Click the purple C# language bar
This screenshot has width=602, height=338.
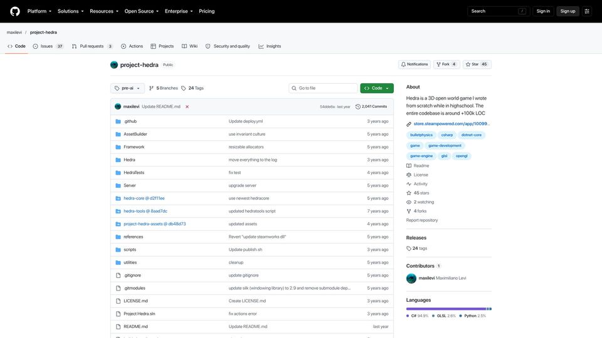(x=446, y=309)
